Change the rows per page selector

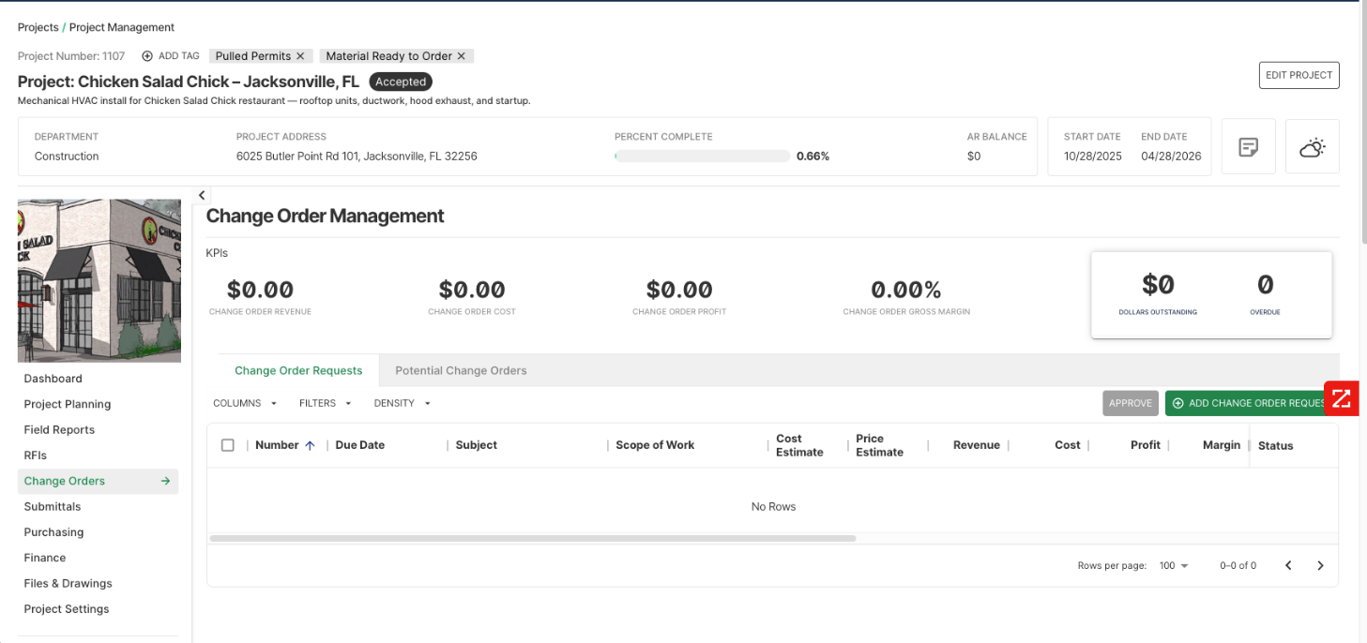pyautogui.click(x=1174, y=565)
